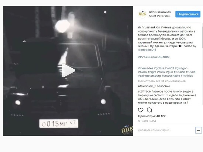Open the staffrace commenter profile

pos(144,91)
